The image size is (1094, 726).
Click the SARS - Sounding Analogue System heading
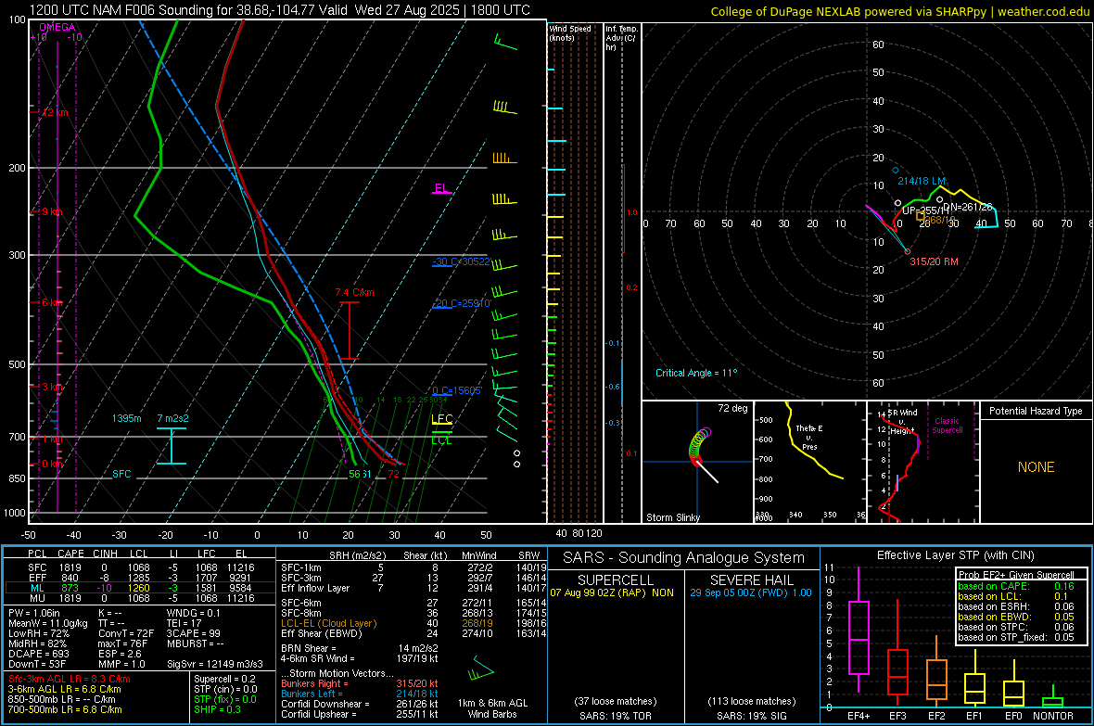(x=684, y=558)
